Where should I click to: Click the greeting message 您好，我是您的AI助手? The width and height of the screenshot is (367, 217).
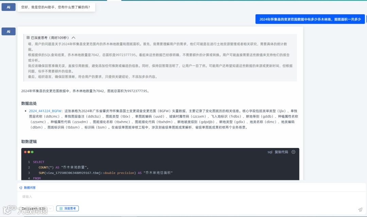(56, 7)
